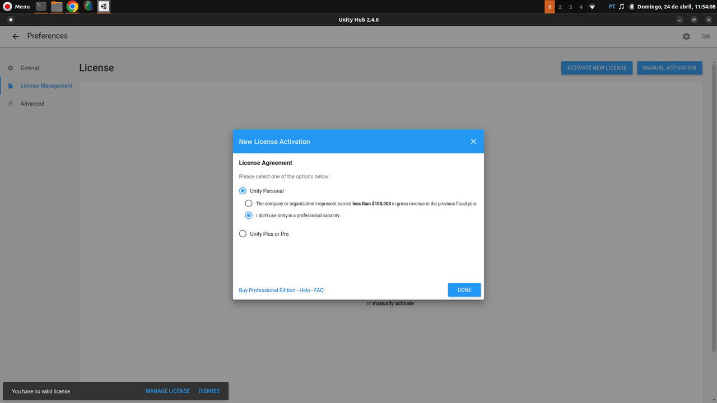Close the New License Activation dialog
717x403 pixels.
click(x=473, y=142)
